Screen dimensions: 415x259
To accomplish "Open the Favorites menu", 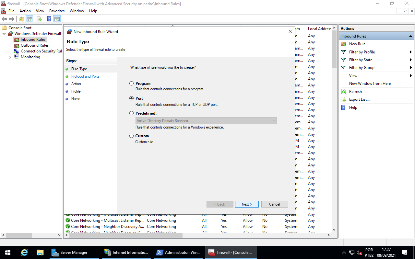I will 57,11.
